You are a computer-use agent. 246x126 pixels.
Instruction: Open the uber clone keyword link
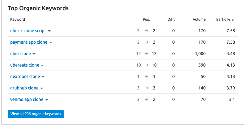[x=21, y=54]
